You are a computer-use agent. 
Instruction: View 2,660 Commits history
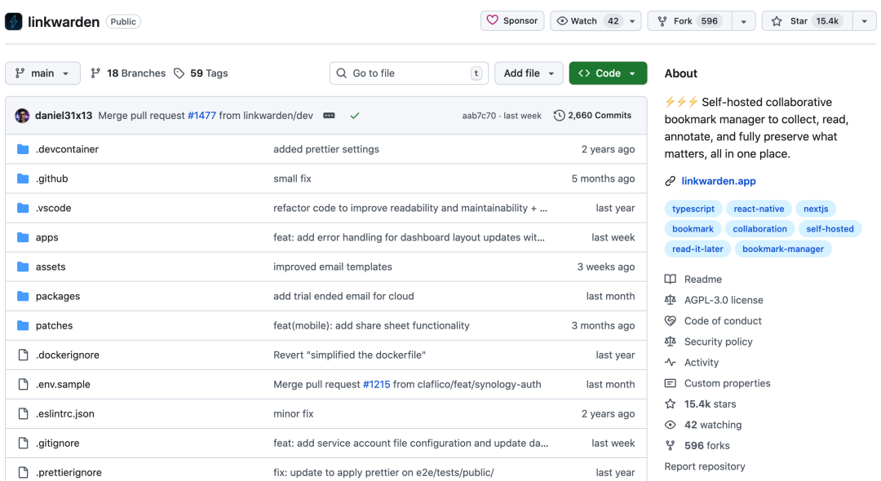point(592,116)
